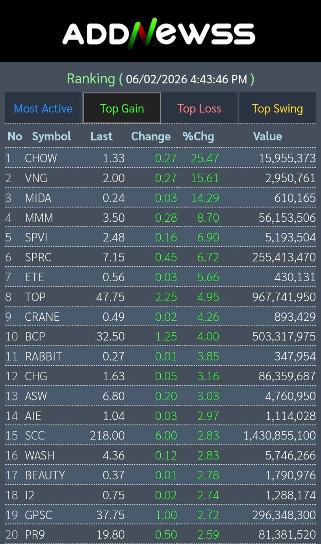Click the Ranking date and time text
This screenshot has width=321, height=544.
[x=186, y=79]
